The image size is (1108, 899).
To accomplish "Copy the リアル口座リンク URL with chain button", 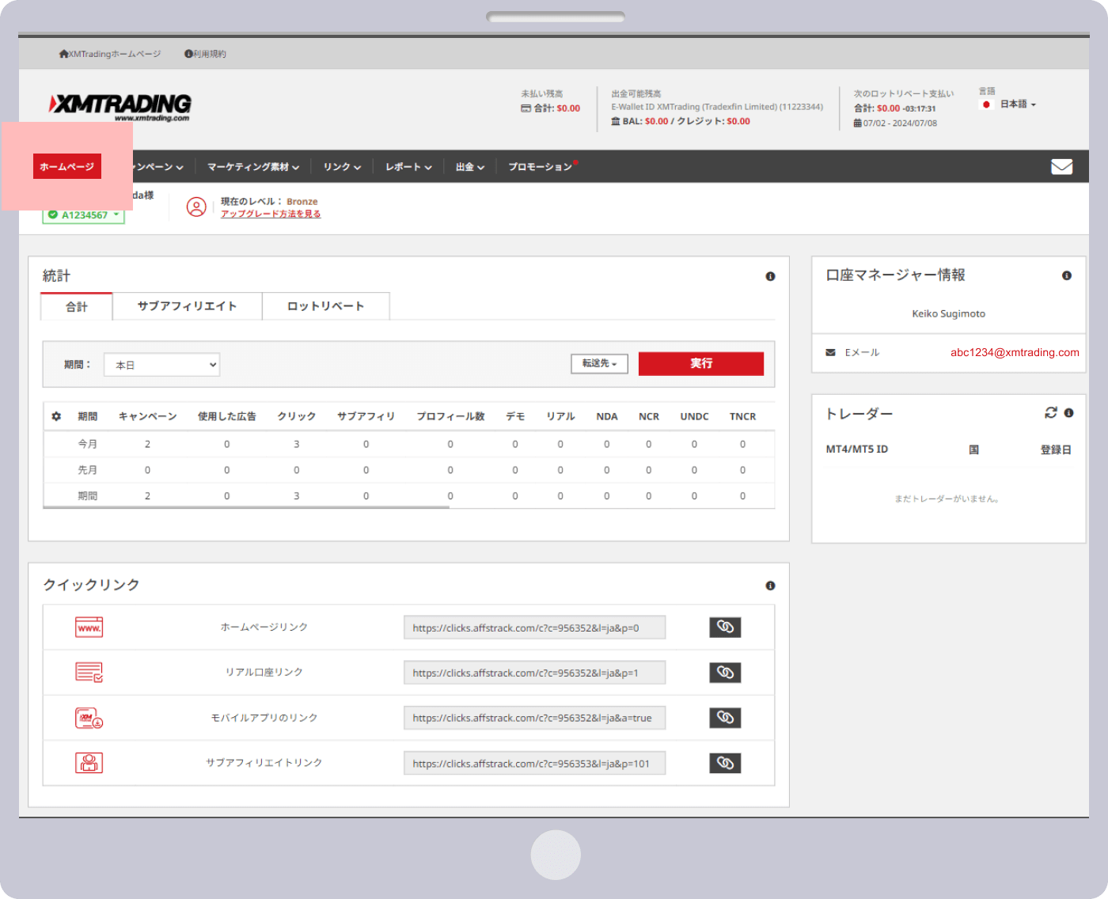I will pos(725,672).
